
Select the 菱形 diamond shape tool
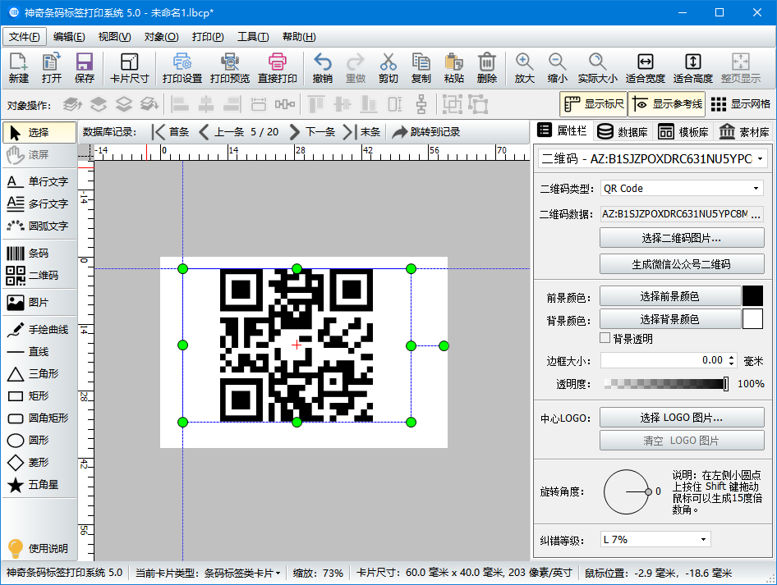(39, 462)
